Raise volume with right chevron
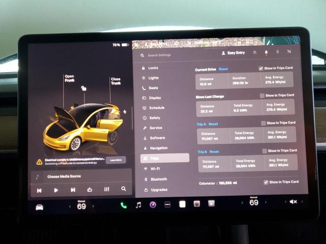This screenshot has width=326, height=244. click(302, 201)
